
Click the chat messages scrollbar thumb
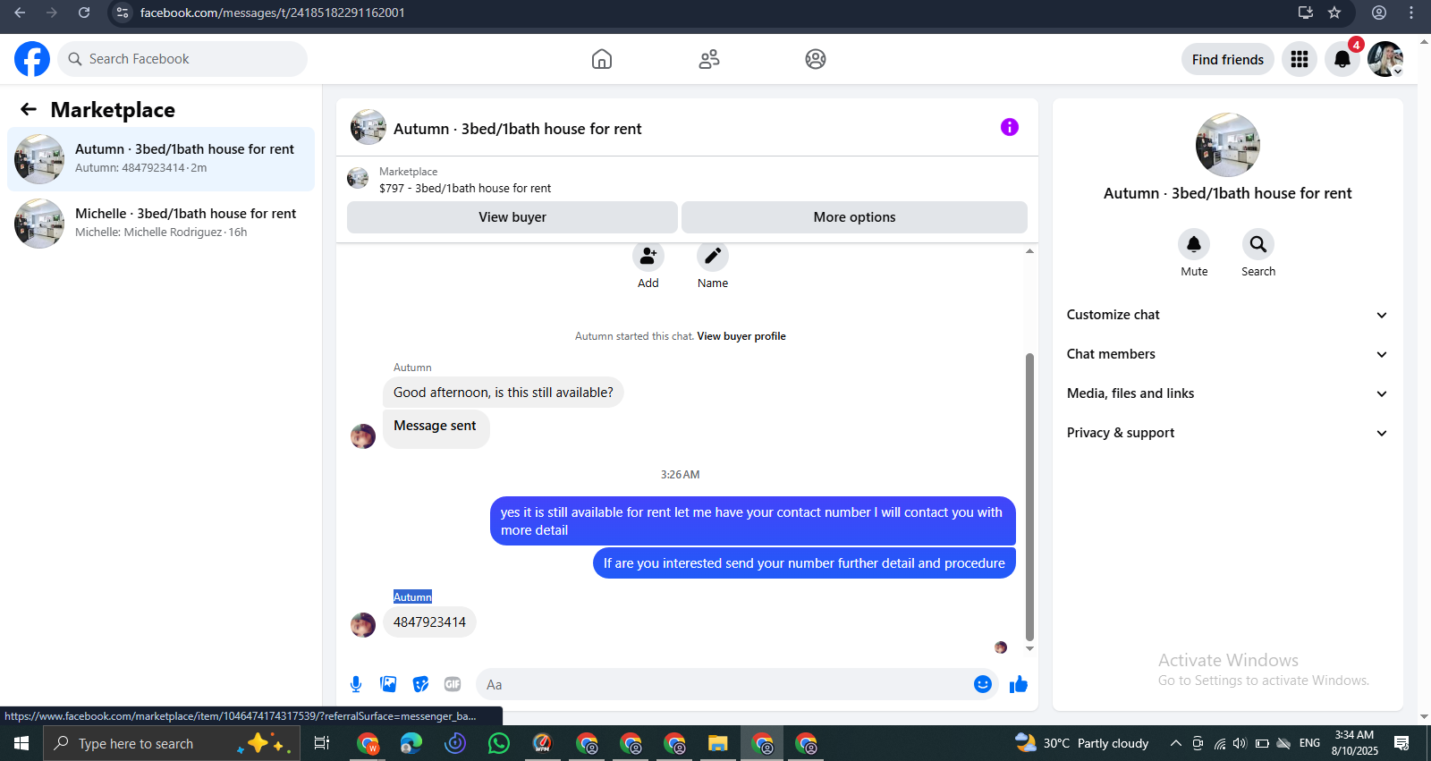(x=1029, y=497)
